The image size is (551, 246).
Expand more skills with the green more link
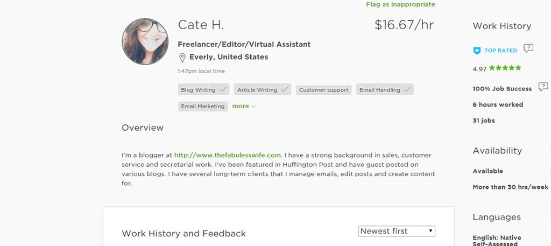[x=244, y=107]
